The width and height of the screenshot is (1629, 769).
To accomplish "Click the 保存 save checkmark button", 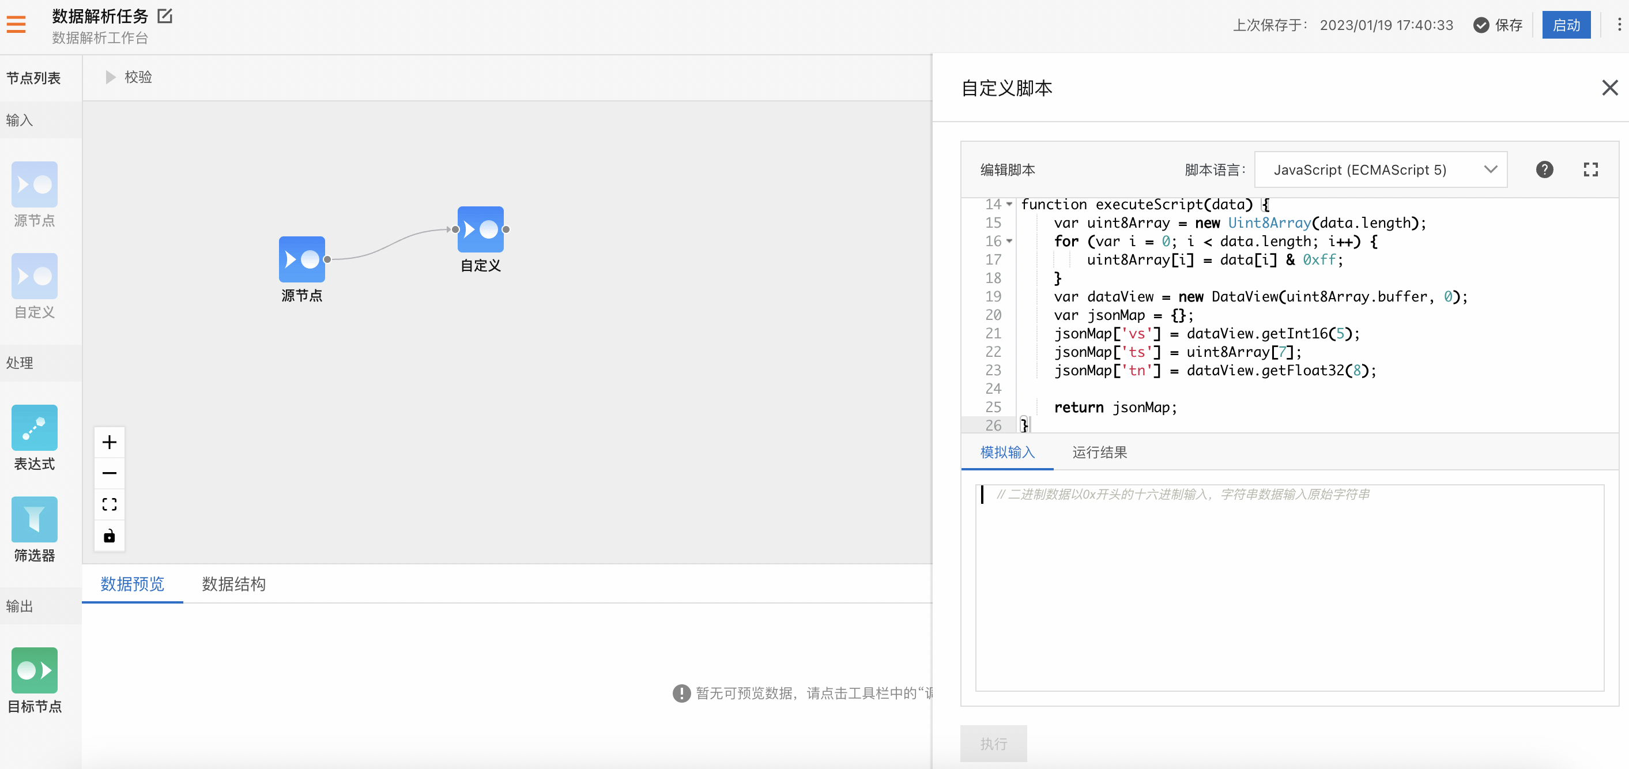I will 1498,25.
